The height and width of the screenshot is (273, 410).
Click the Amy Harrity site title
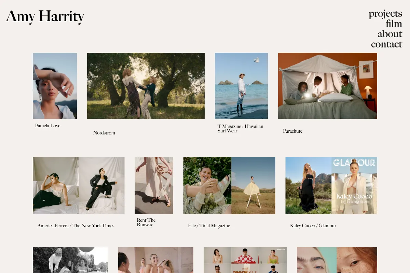(x=45, y=16)
